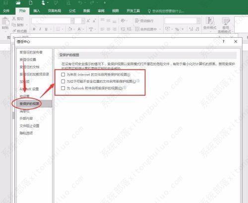The width and height of the screenshot is (248, 203).
Task: Click the Percent Style icon
Action: 177,29
